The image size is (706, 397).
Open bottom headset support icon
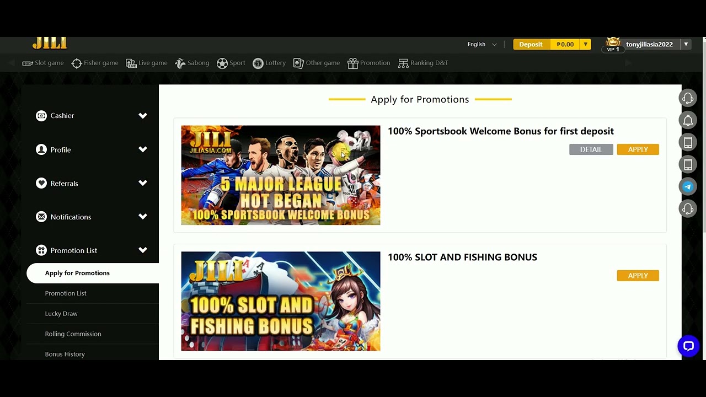point(688,208)
